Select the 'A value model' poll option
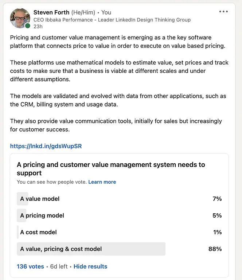 pos(119,199)
